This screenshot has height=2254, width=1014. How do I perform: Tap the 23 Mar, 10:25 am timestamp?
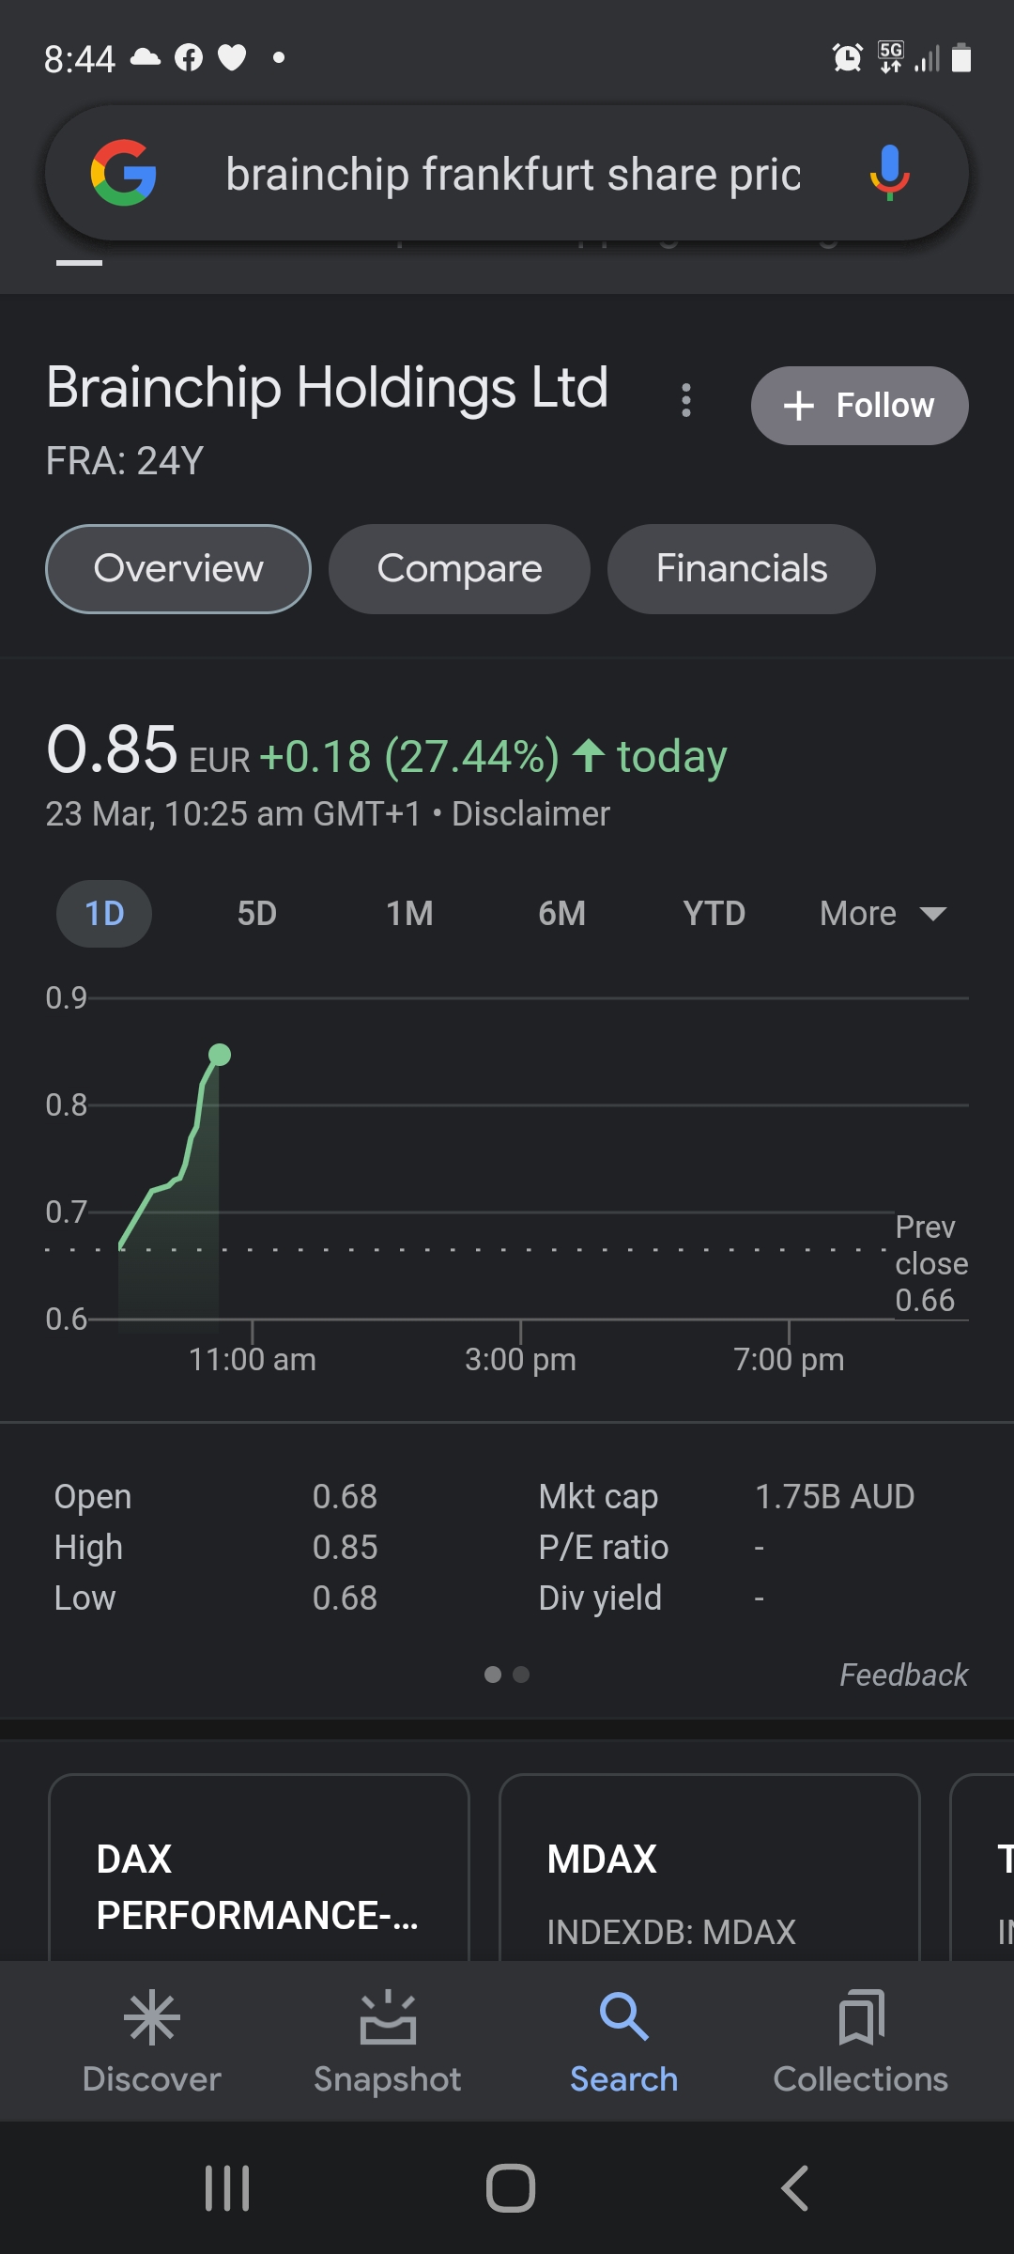click(x=234, y=813)
